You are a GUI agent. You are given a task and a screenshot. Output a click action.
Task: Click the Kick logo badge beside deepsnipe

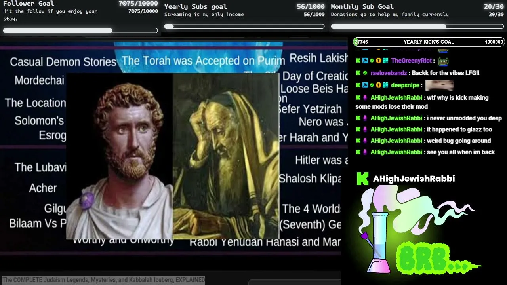tap(358, 85)
